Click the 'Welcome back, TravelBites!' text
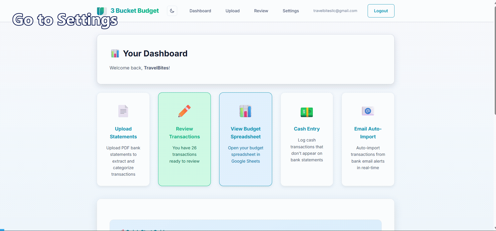 tap(140, 68)
